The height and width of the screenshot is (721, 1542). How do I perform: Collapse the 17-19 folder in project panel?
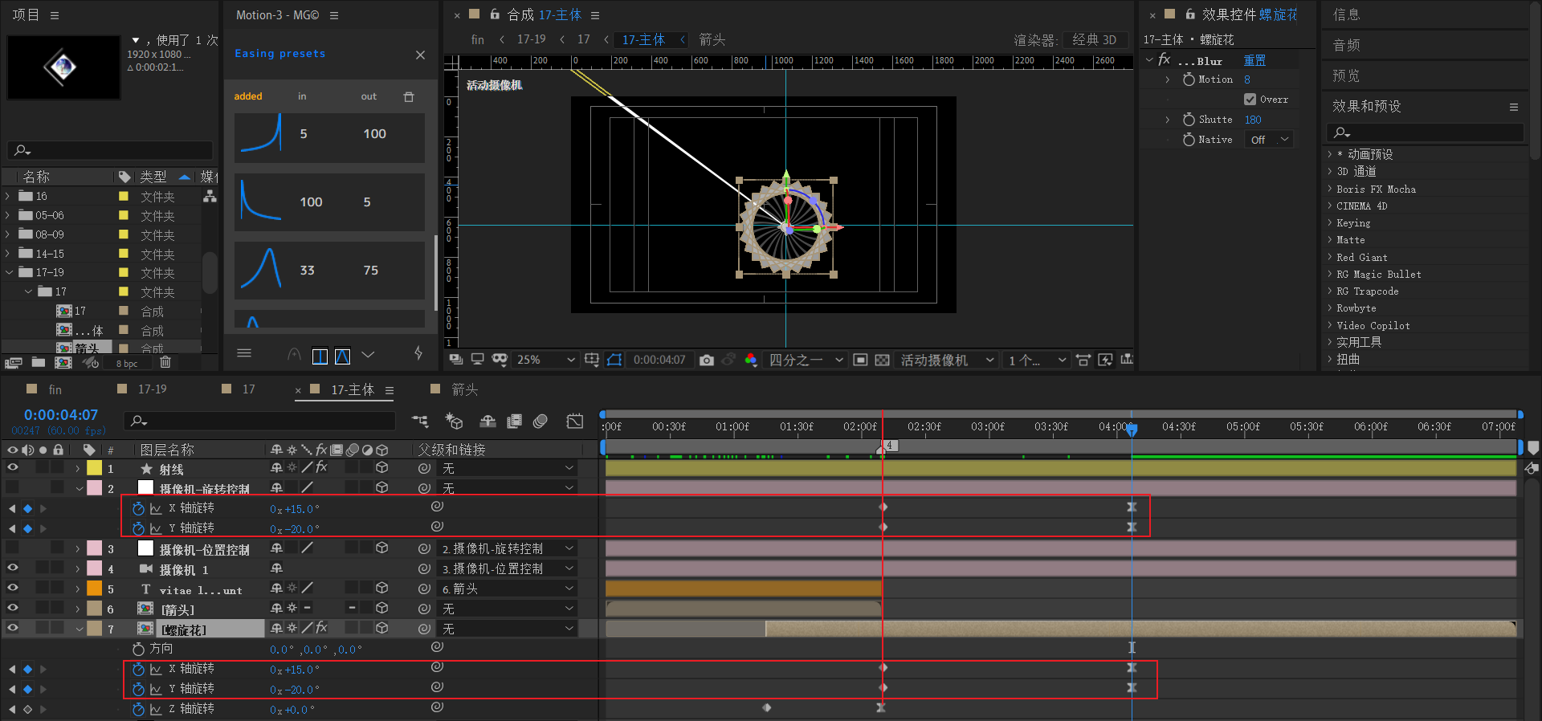click(x=8, y=272)
